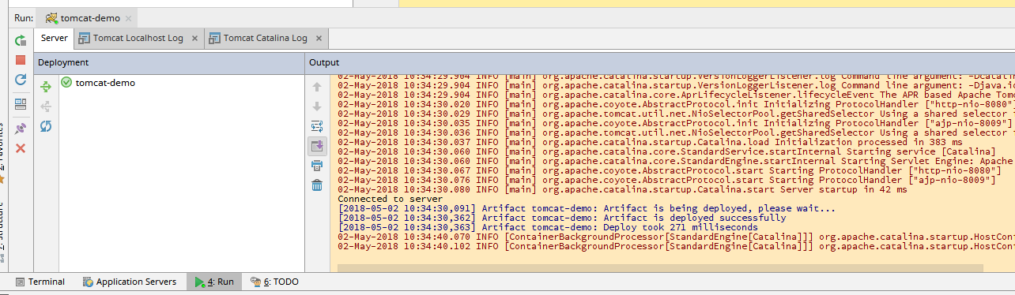Viewport: 1015px width, 295px height.
Task: Select tomcat-demo artifact in Deployment list
Action: 105,82
